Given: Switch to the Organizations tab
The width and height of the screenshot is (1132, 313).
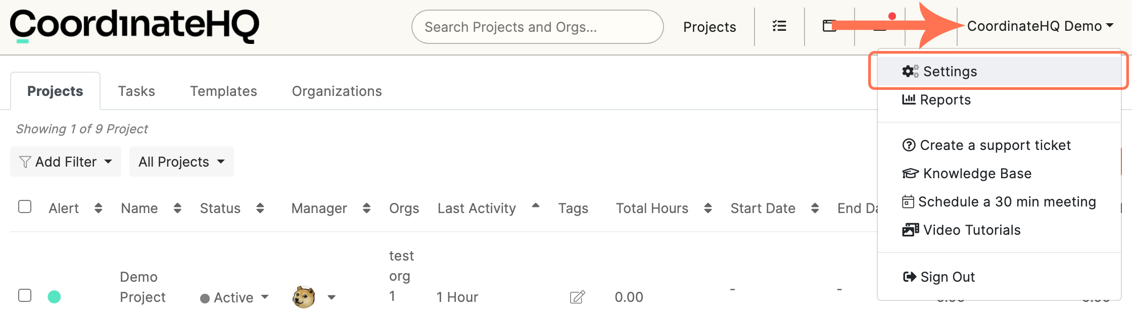Looking at the screenshot, I should (337, 91).
